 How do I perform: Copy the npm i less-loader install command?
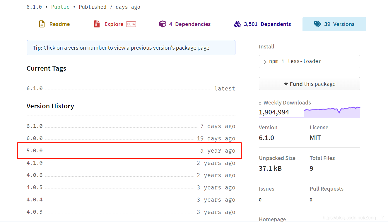pos(310,62)
